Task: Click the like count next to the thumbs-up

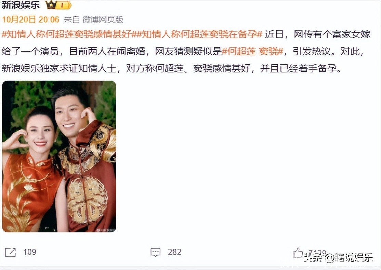Action: pos(317,253)
